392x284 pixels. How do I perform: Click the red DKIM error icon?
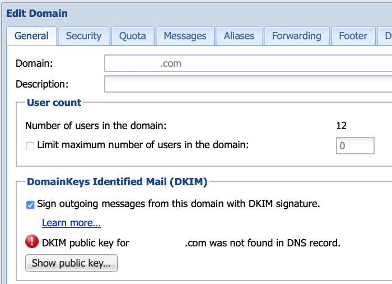pyautogui.click(x=32, y=242)
